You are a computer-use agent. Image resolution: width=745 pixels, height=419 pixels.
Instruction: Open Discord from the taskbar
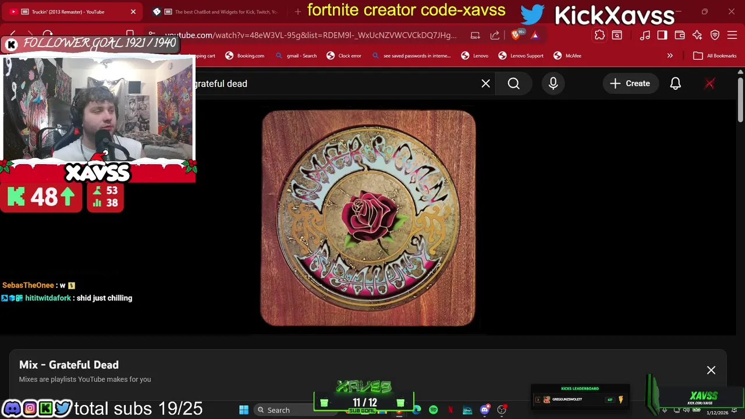(484, 410)
